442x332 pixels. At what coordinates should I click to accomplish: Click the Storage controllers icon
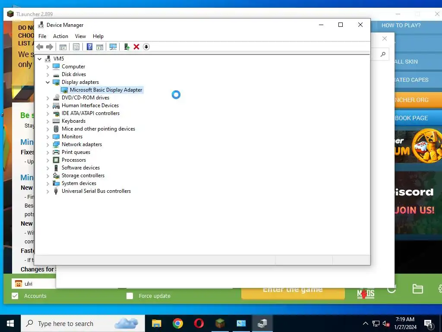pyautogui.click(x=56, y=176)
